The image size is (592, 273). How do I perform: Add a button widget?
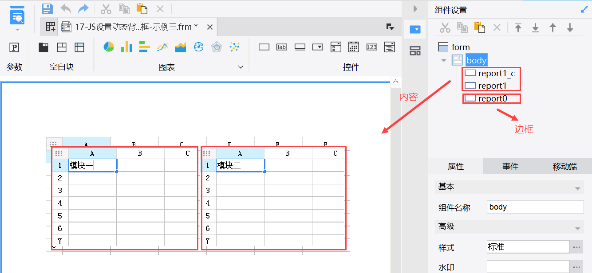(300, 47)
